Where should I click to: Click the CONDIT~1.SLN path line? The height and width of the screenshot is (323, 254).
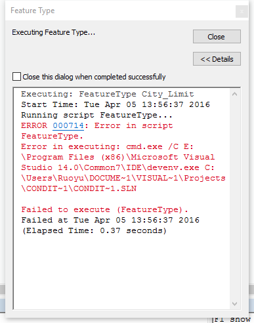tap(79, 188)
